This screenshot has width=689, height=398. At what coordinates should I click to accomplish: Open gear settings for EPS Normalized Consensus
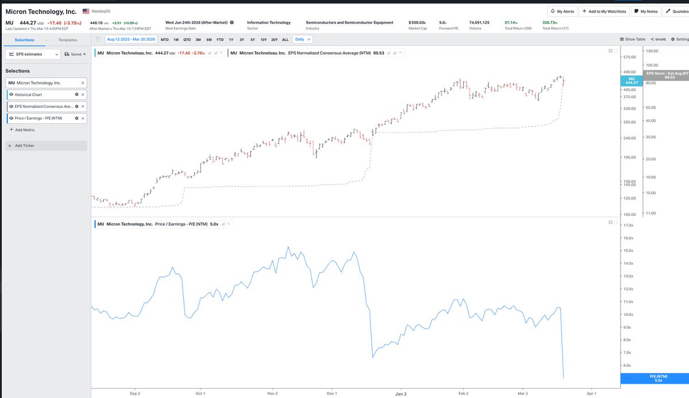point(76,106)
